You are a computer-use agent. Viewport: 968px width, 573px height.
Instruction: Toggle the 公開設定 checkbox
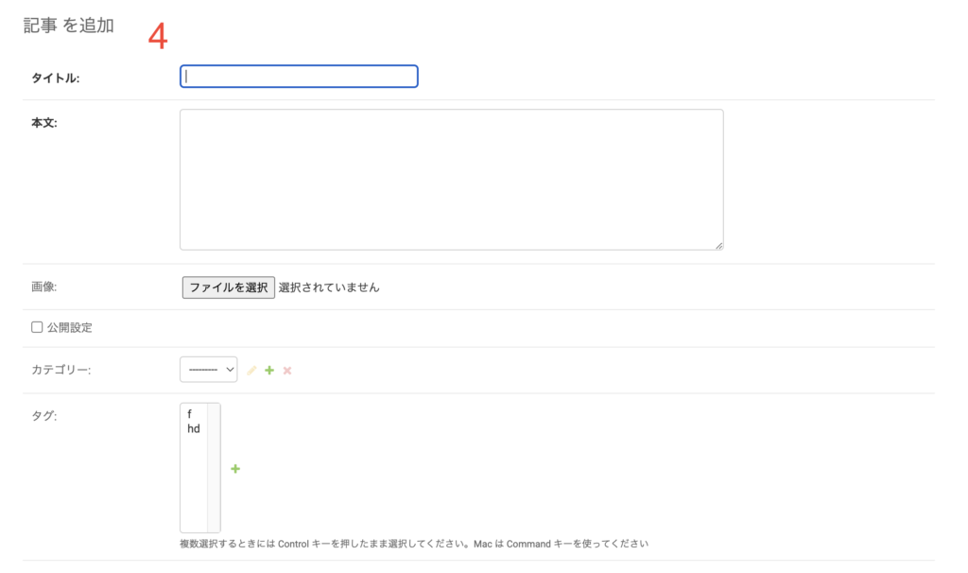[x=37, y=327]
